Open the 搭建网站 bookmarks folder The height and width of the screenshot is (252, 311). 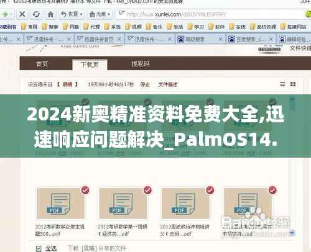pos(294,27)
